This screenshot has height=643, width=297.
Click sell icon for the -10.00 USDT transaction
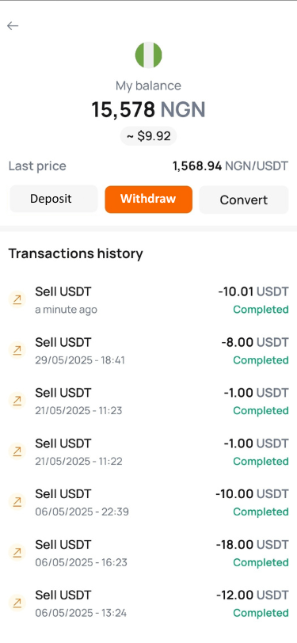(17, 502)
